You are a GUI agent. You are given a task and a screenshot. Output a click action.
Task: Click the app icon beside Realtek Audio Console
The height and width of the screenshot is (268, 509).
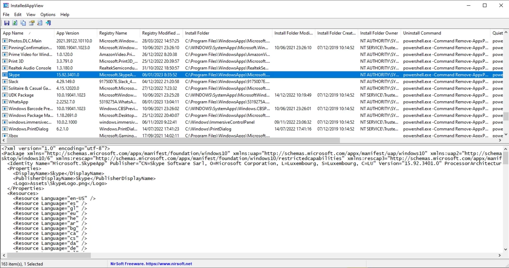(5, 68)
